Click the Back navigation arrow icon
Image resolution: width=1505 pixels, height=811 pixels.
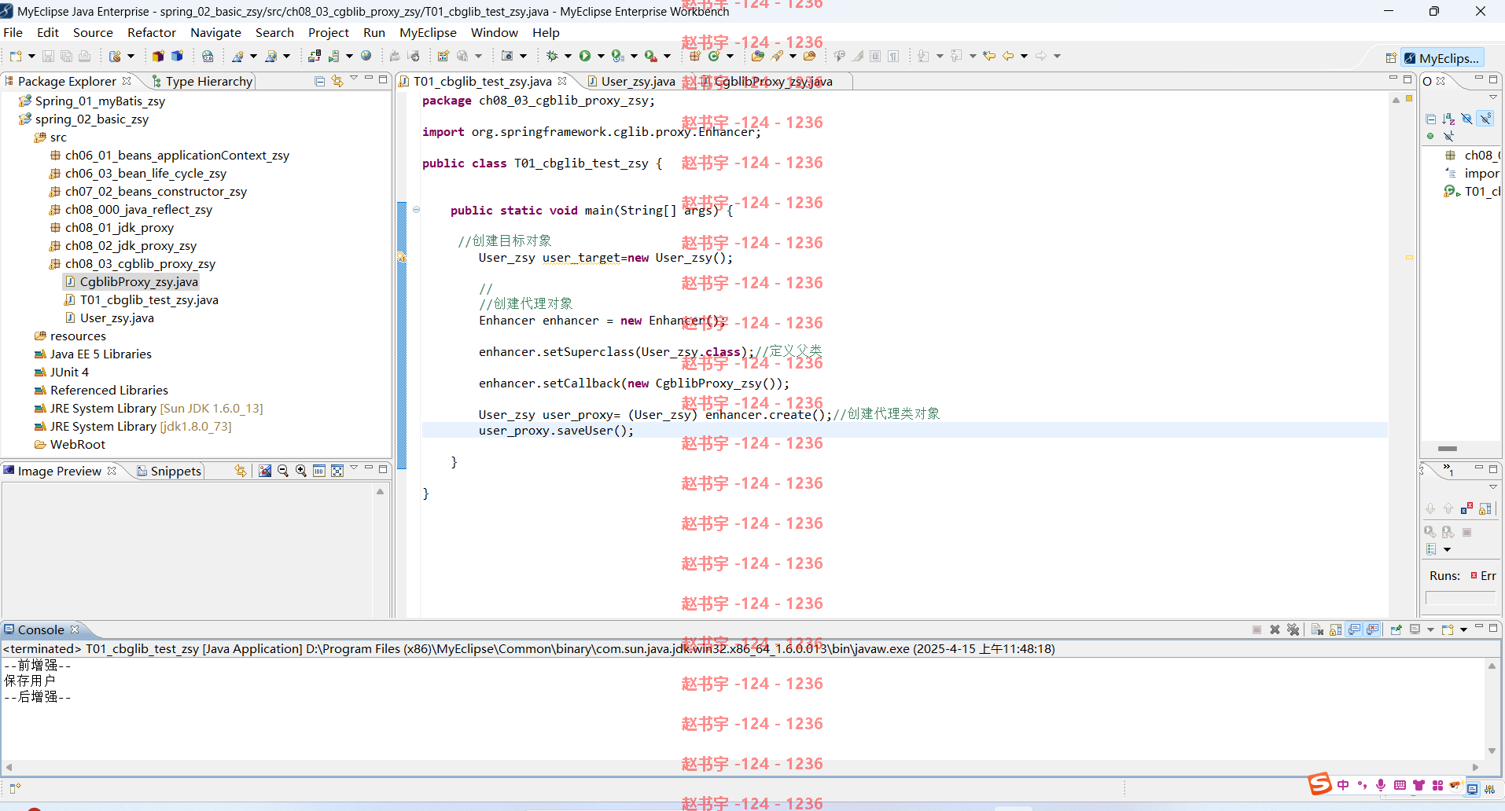(x=1008, y=56)
